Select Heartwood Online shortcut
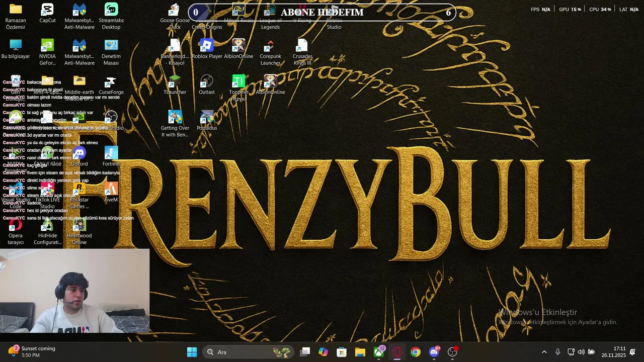Viewport: 644px width, 362px height. 79,232
